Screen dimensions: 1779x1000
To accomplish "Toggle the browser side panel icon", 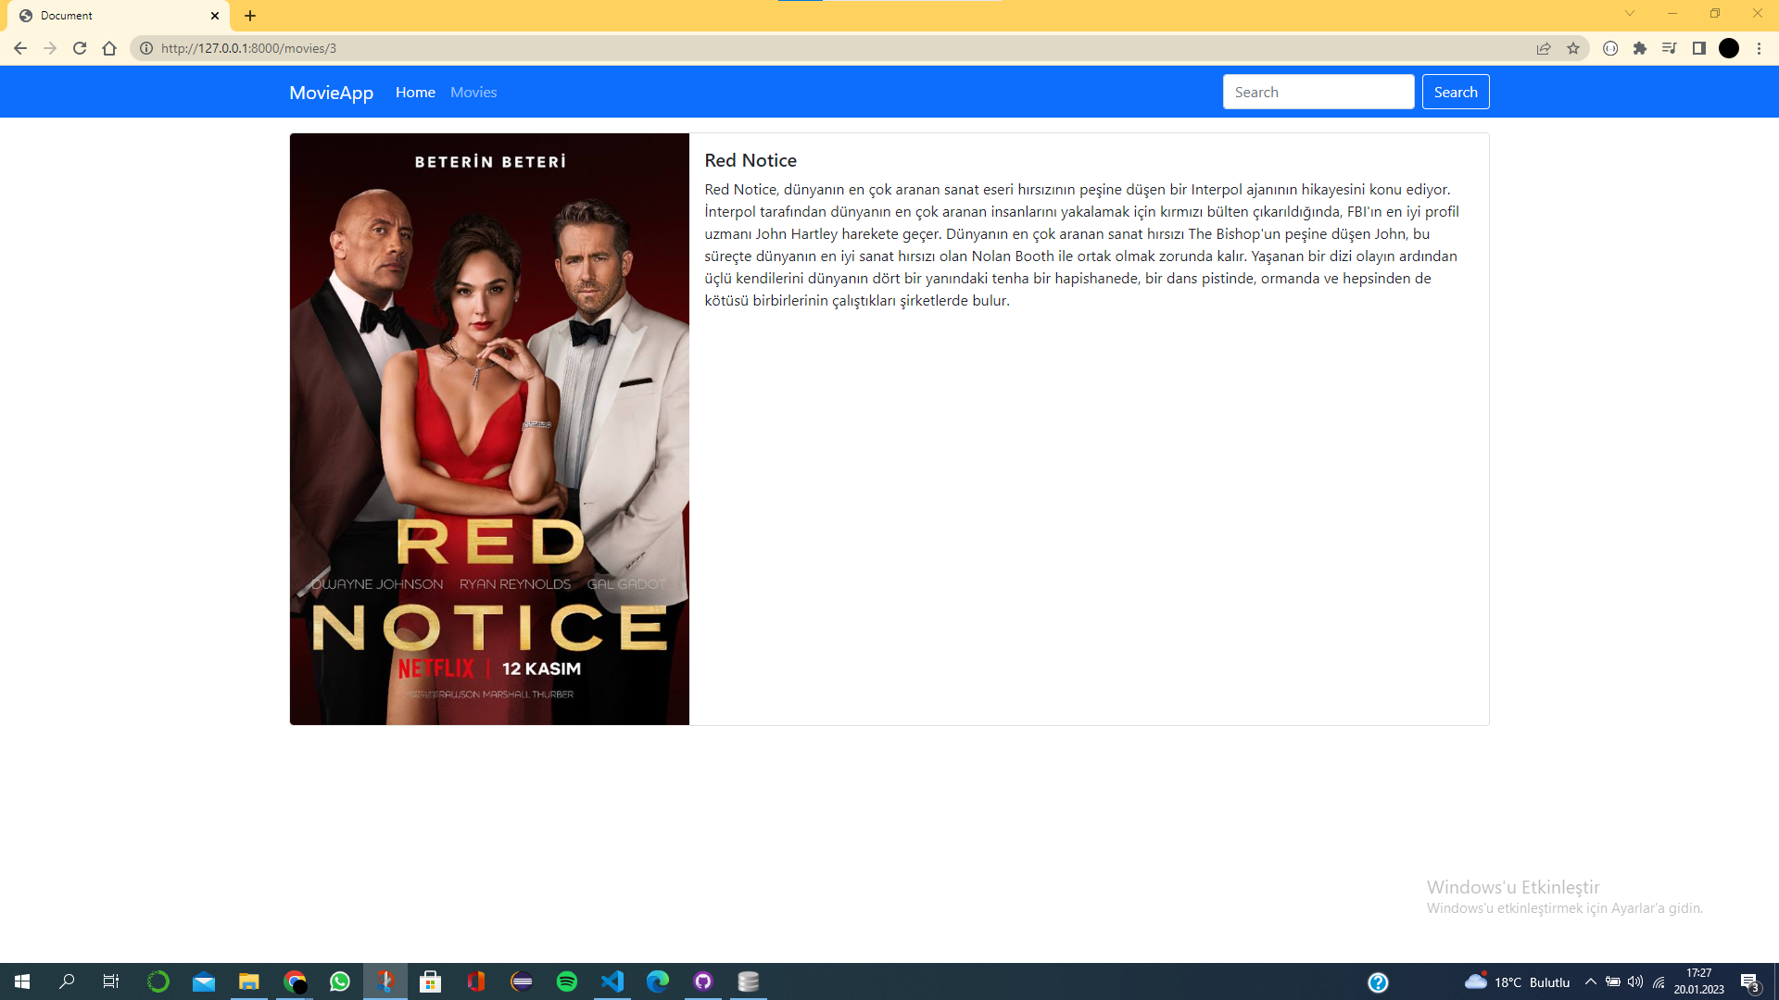I will 1699,48.
